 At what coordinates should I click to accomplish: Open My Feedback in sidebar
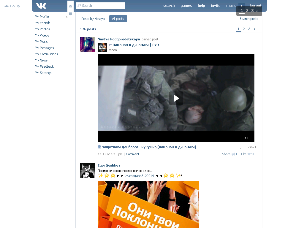click(44, 66)
